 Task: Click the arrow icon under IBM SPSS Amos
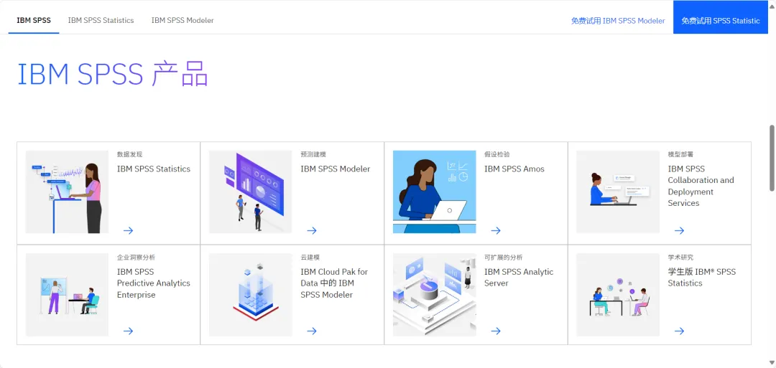point(495,230)
